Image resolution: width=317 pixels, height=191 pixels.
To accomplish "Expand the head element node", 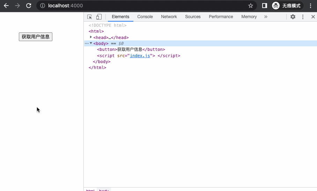I will tap(91, 37).
